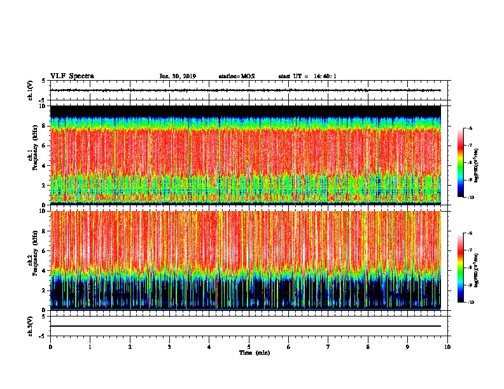Screen dimensions: 504x389
Task: Click the "0" tick on the time axis
Action: click(x=50, y=347)
